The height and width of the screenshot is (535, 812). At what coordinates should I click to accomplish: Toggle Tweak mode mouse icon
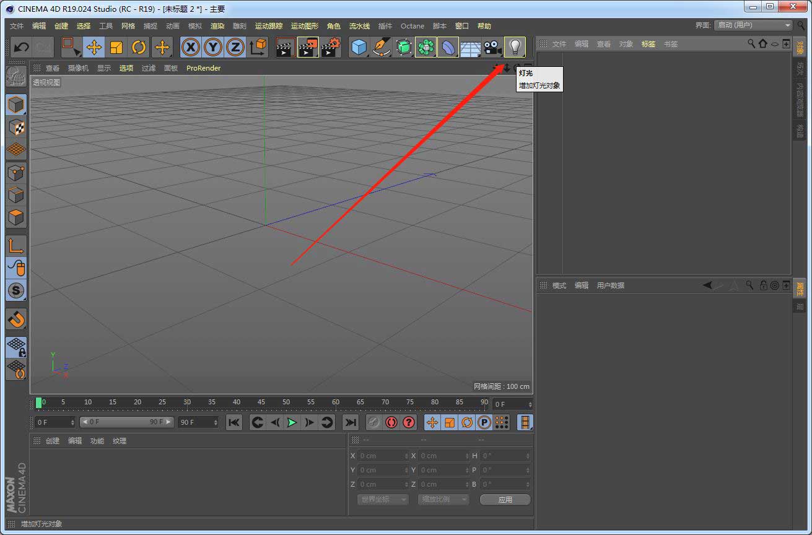(x=16, y=267)
